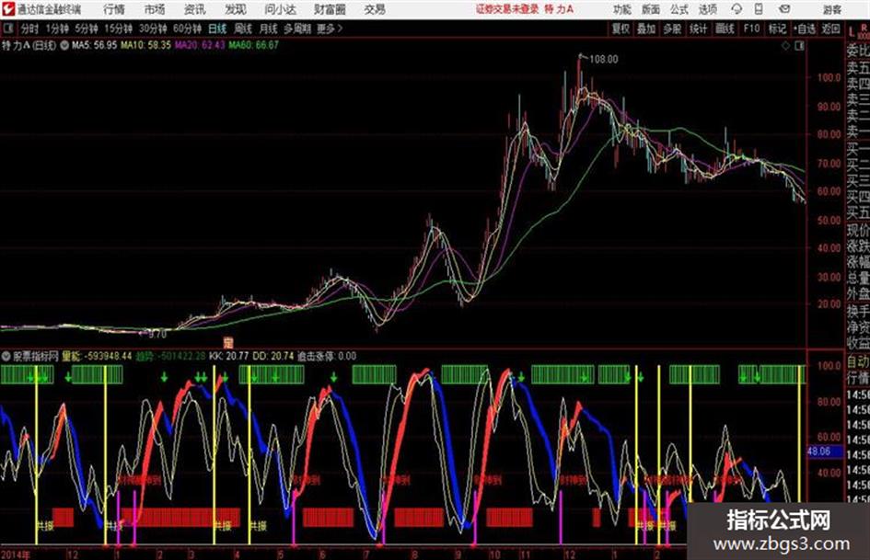
Task: Click the DD: 20.74 indicator value
Action: click(273, 356)
